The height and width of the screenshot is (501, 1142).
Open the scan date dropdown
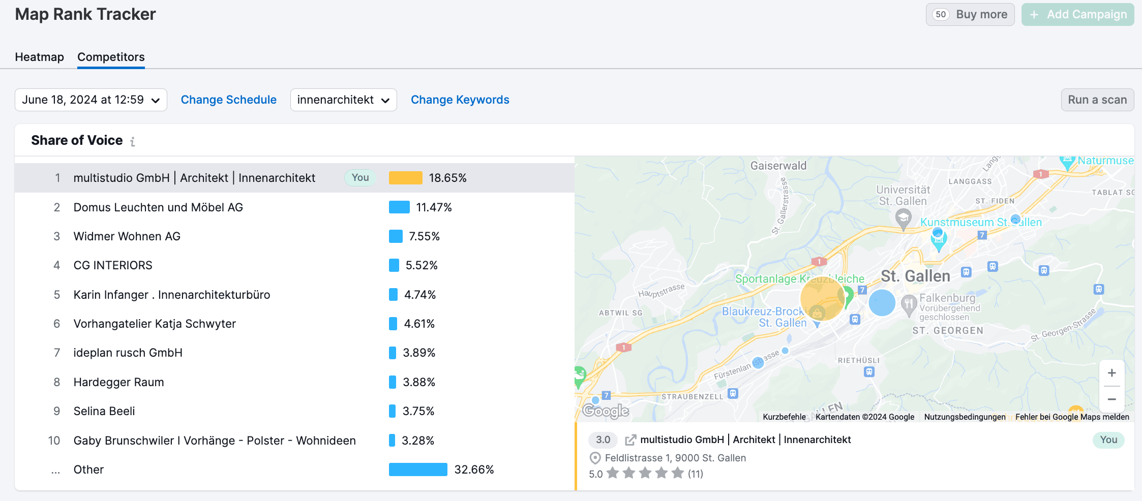[x=91, y=100]
